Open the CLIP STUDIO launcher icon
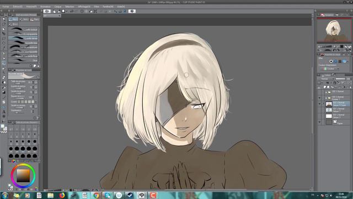This screenshot has width=353, height=199. coord(47,11)
